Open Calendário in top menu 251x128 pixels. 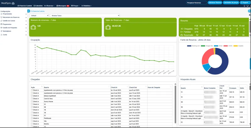(x=38, y=6)
